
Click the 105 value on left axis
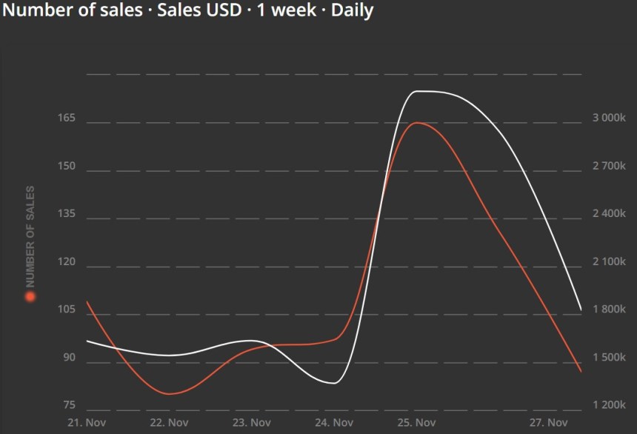[67, 310]
